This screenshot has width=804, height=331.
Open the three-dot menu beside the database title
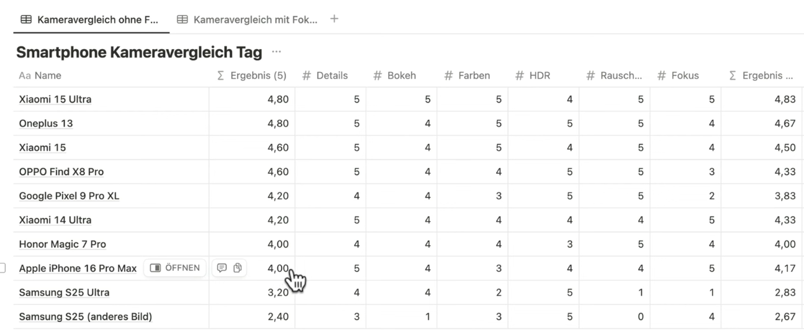tap(276, 52)
